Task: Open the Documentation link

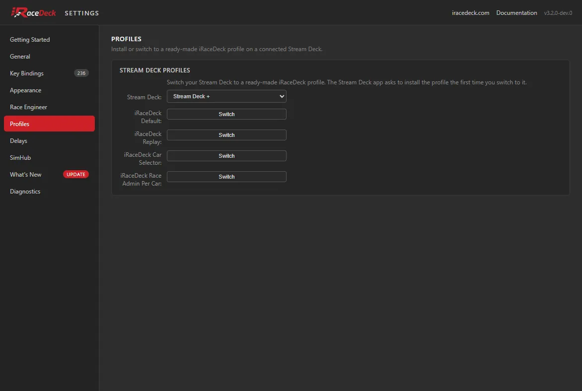Action: pos(516,12)
